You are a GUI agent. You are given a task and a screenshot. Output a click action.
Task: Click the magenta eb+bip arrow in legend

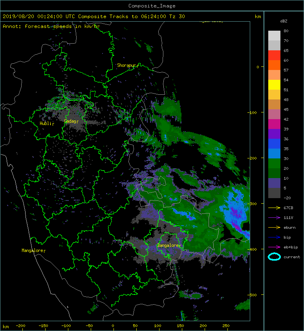pos(274,247)
